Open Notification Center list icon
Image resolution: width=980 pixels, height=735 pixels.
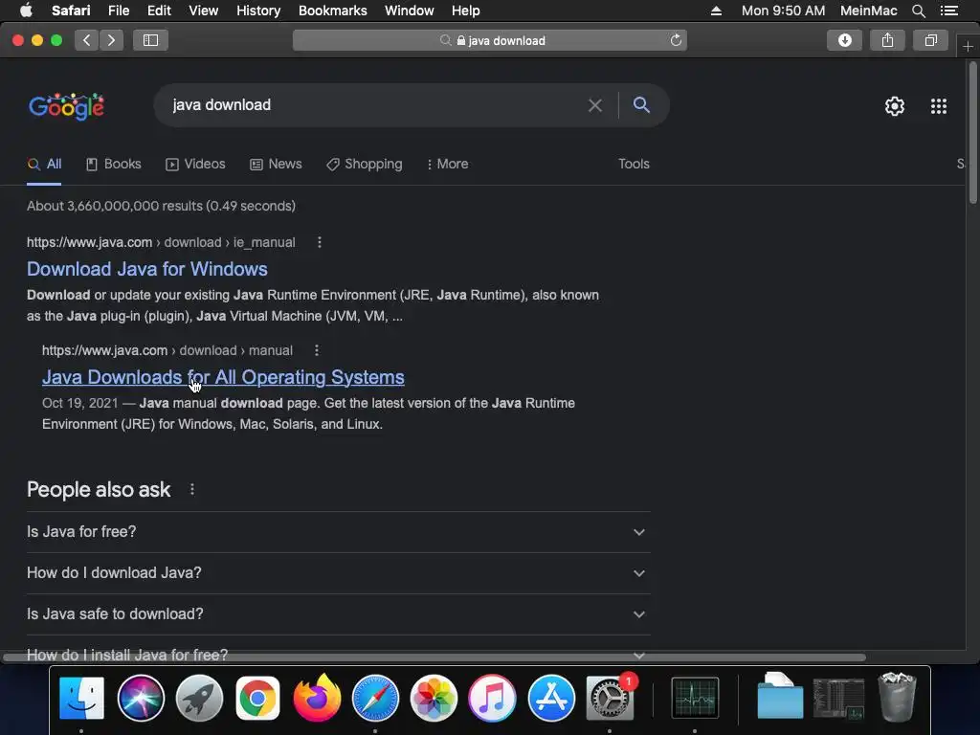coord(948,11)
